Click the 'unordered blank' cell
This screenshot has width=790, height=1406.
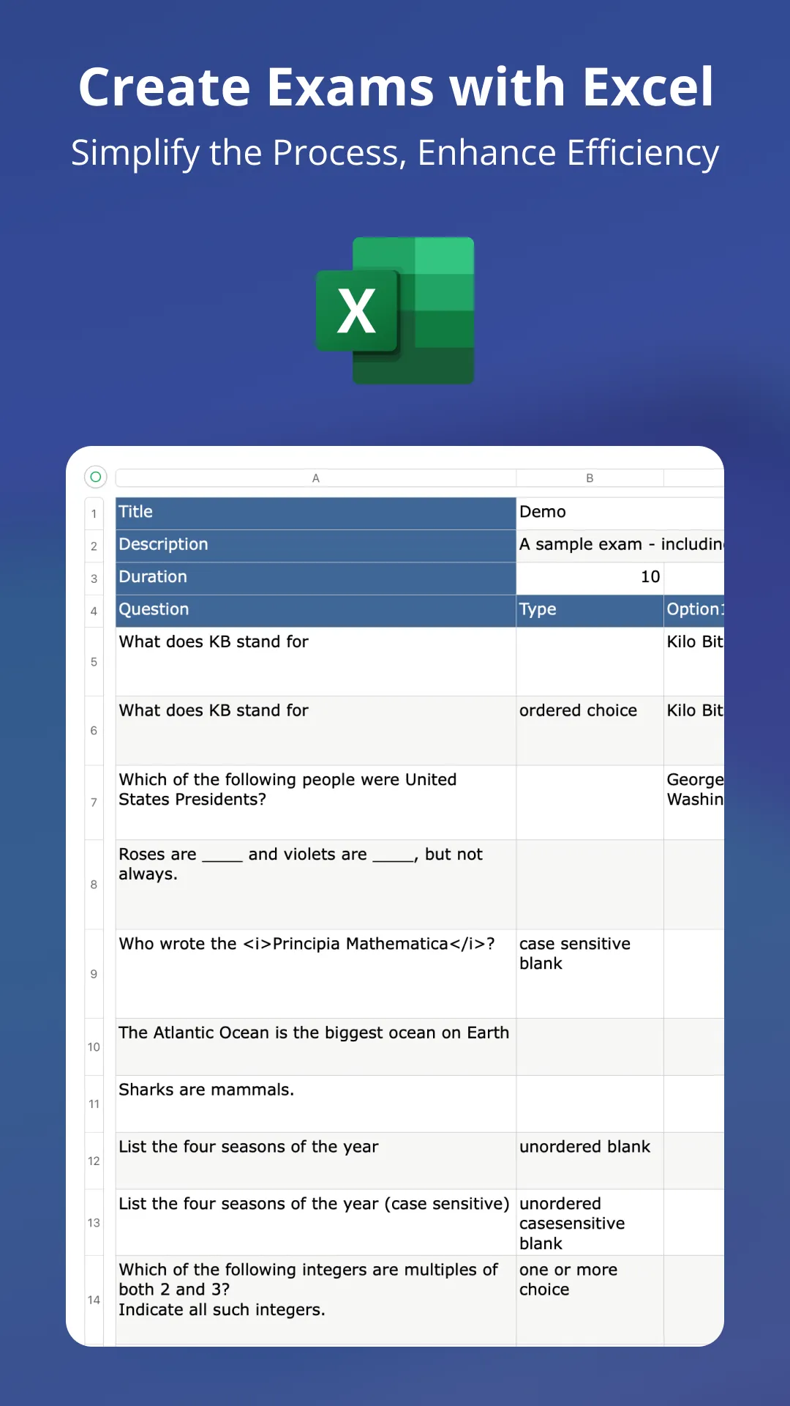(x=590, y=1161)
